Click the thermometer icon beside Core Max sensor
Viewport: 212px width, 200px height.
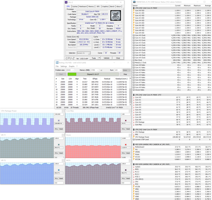coord(134,125)
